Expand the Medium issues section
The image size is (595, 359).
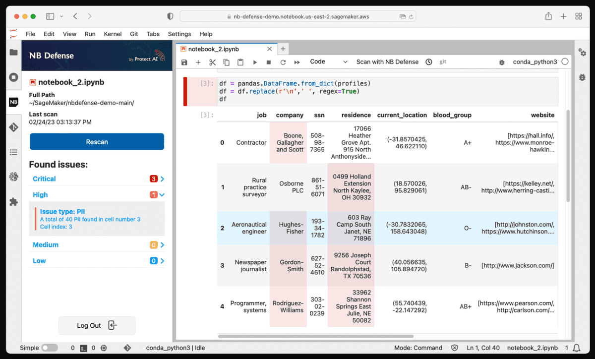(x=97, y=245)
